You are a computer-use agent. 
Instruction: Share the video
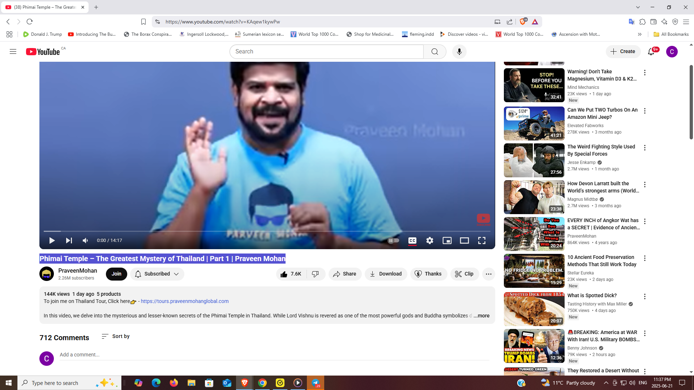345,274
